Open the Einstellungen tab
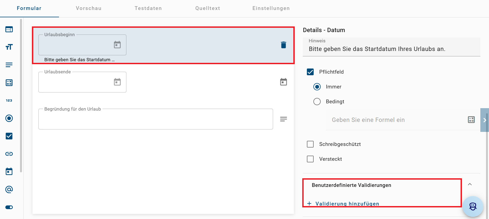 (x=271, y=8)
